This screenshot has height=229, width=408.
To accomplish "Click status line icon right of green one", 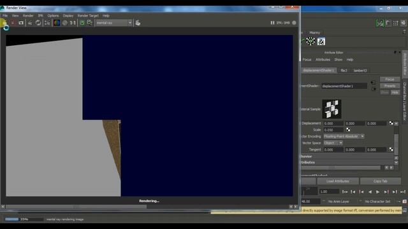I will coord(388,23).
